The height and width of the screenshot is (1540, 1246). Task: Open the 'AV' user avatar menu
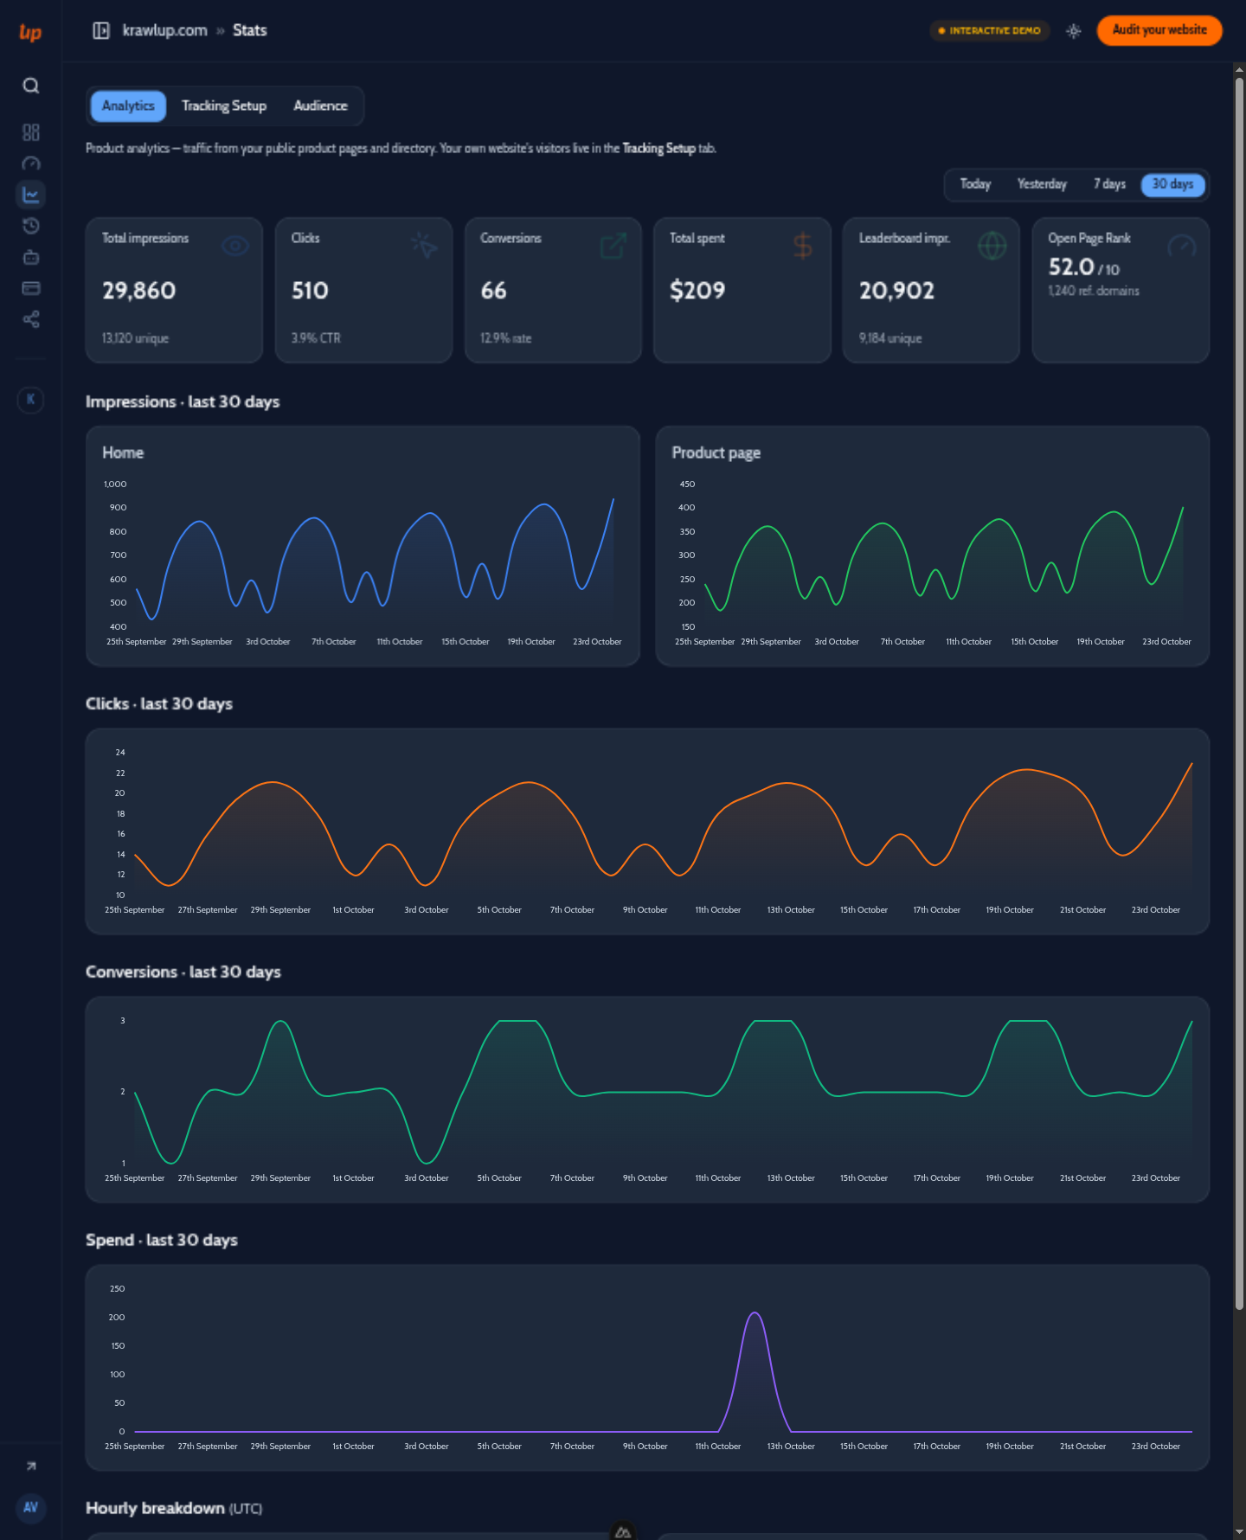pos(30,1507)
